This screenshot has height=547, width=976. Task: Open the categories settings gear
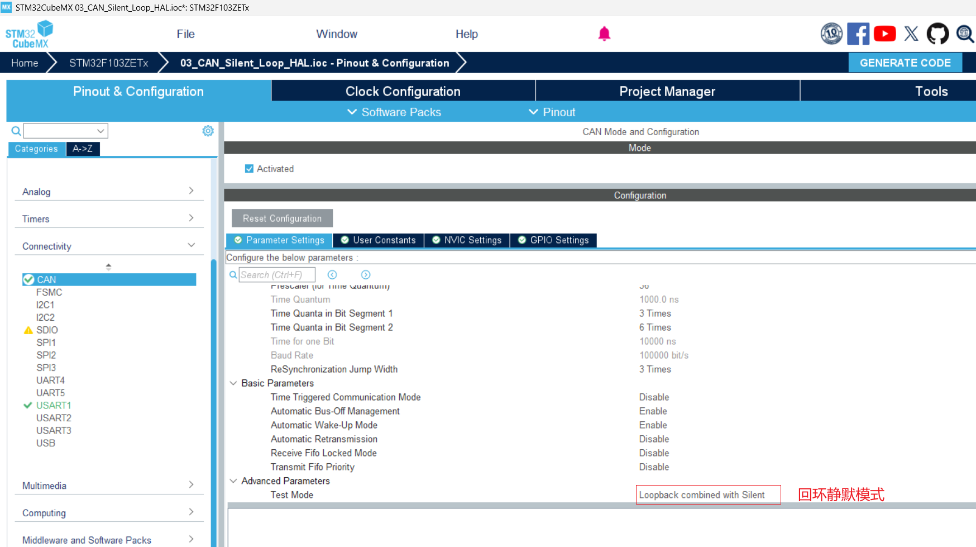click(x=208, y=131)
